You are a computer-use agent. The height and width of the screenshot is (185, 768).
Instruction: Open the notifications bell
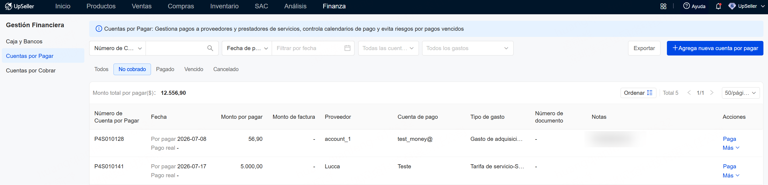[718, 6]
